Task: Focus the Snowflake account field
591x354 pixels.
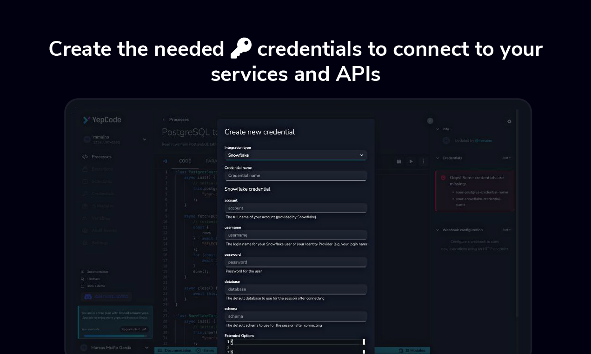Action: click(x=296, y=208)
